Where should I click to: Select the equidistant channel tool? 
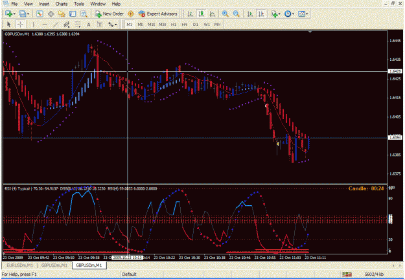pyautogui.click(x=67, y=25)
